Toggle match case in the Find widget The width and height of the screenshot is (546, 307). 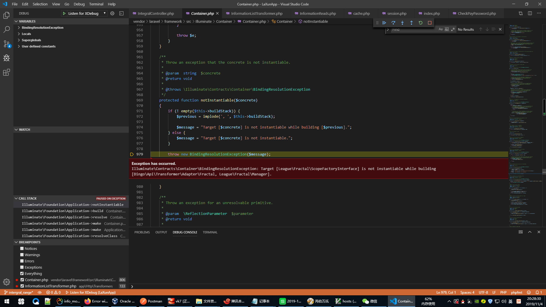[x=440, y=29]
